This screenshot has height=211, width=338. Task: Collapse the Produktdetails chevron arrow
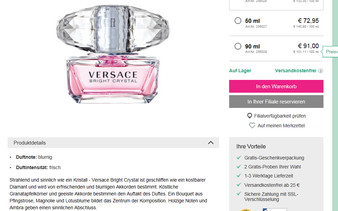coord(210,143)
